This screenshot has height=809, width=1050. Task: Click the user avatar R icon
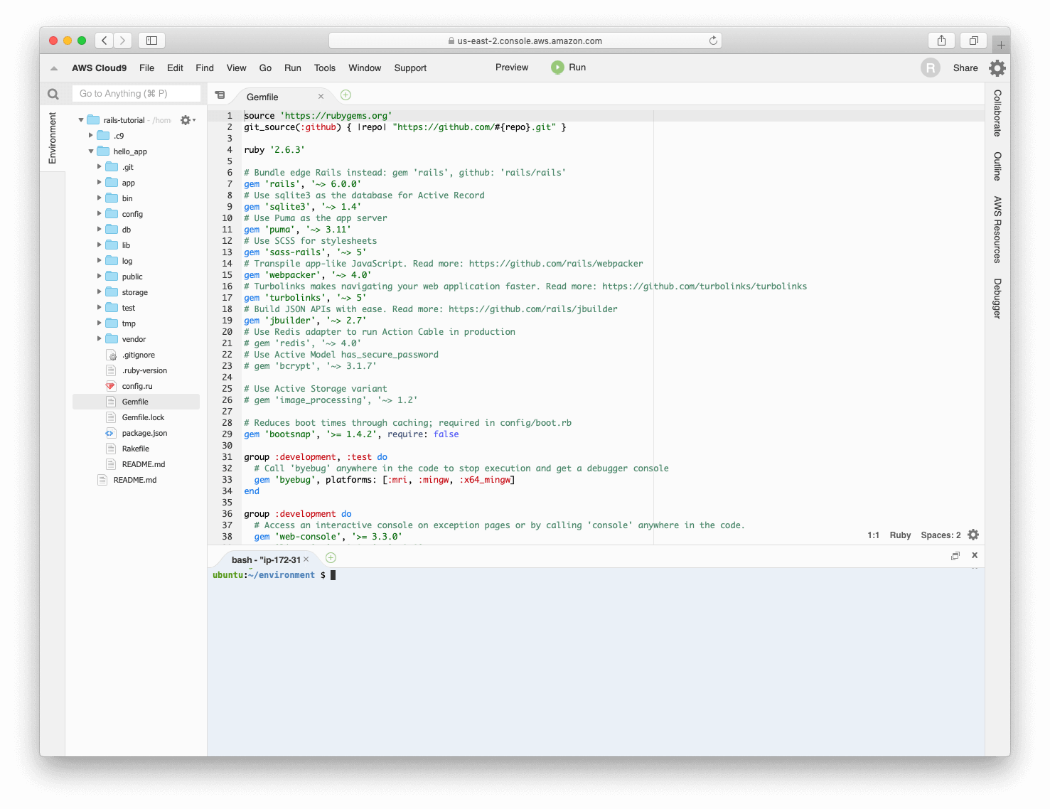pos(931,68)
